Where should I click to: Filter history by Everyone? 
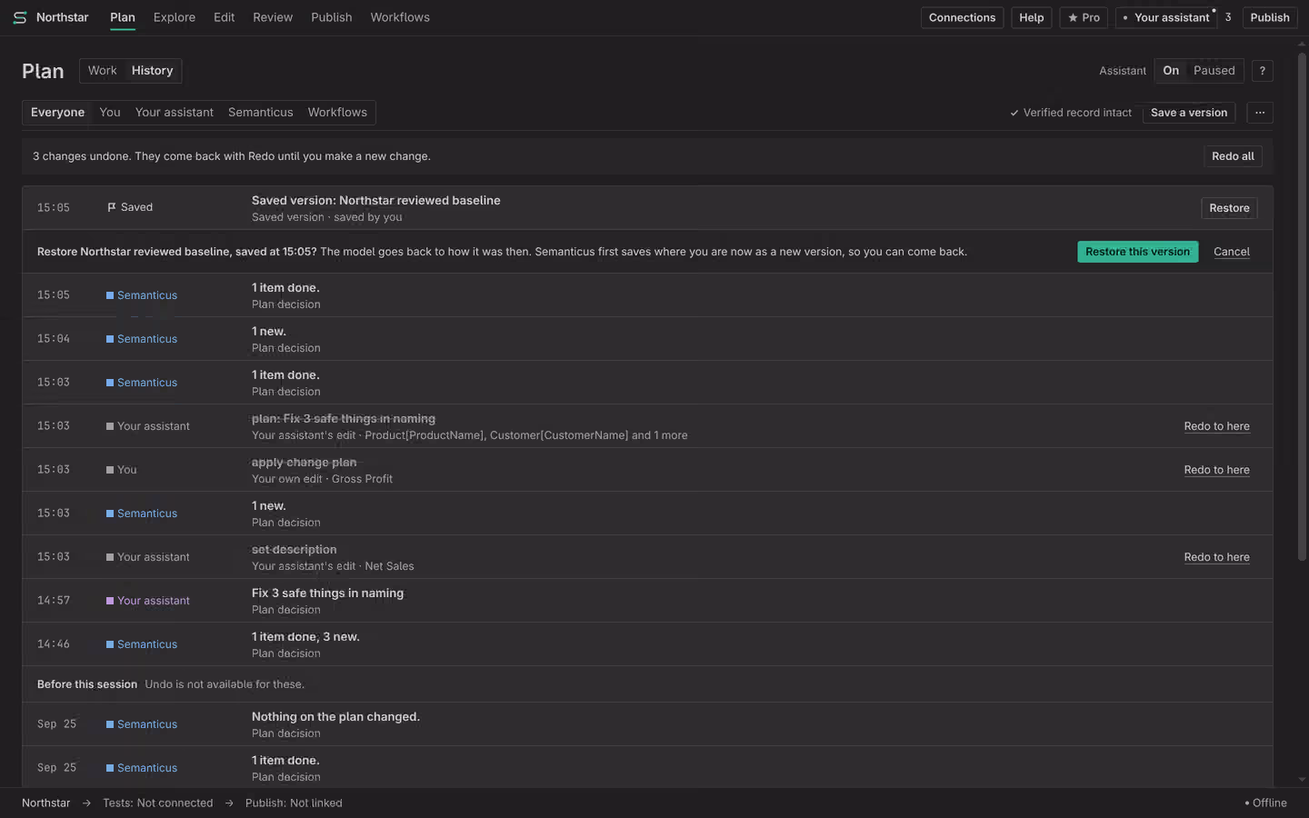tap(57, 113)
